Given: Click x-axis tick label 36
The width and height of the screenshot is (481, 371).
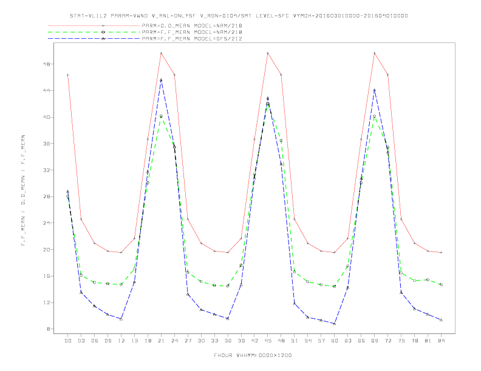Looking at the screenshot, I should click(x=228, y=341).
